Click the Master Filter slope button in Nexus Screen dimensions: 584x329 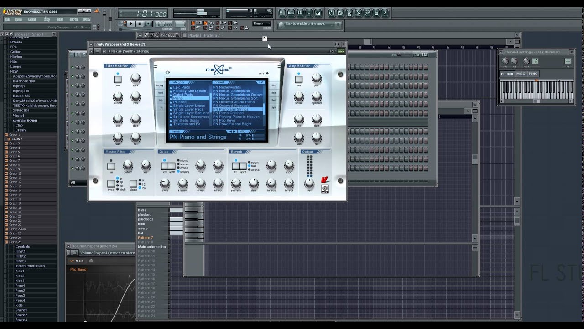click(134, 184)
